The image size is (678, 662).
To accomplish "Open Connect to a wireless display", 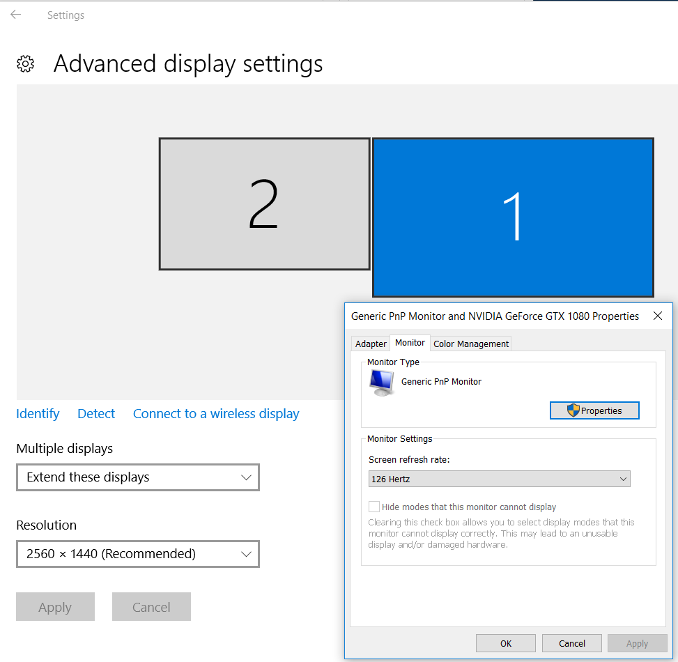I will [216, 413].
